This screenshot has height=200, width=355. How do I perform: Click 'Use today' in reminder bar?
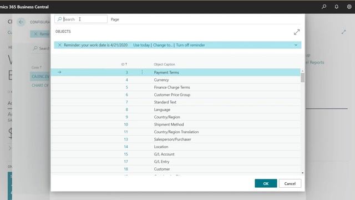[x=141, y=45]
